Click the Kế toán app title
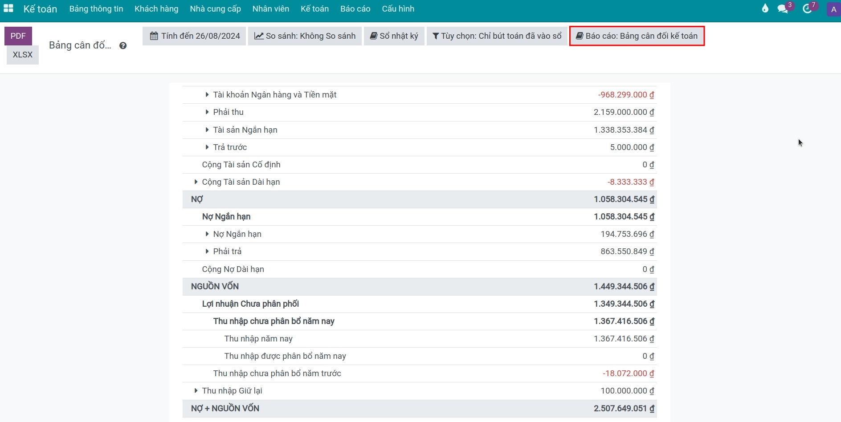 point(40,9)
